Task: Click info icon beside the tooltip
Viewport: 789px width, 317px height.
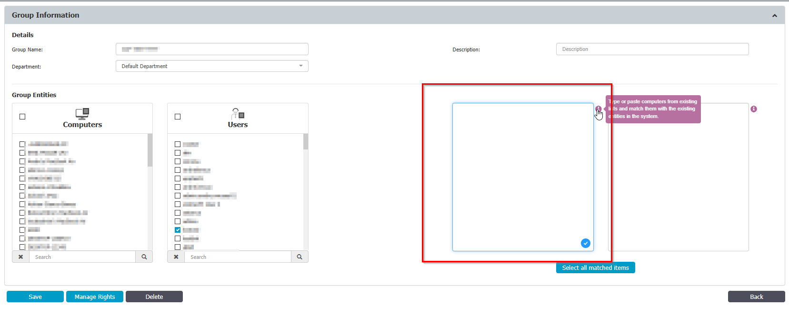Action: [598, 109]
